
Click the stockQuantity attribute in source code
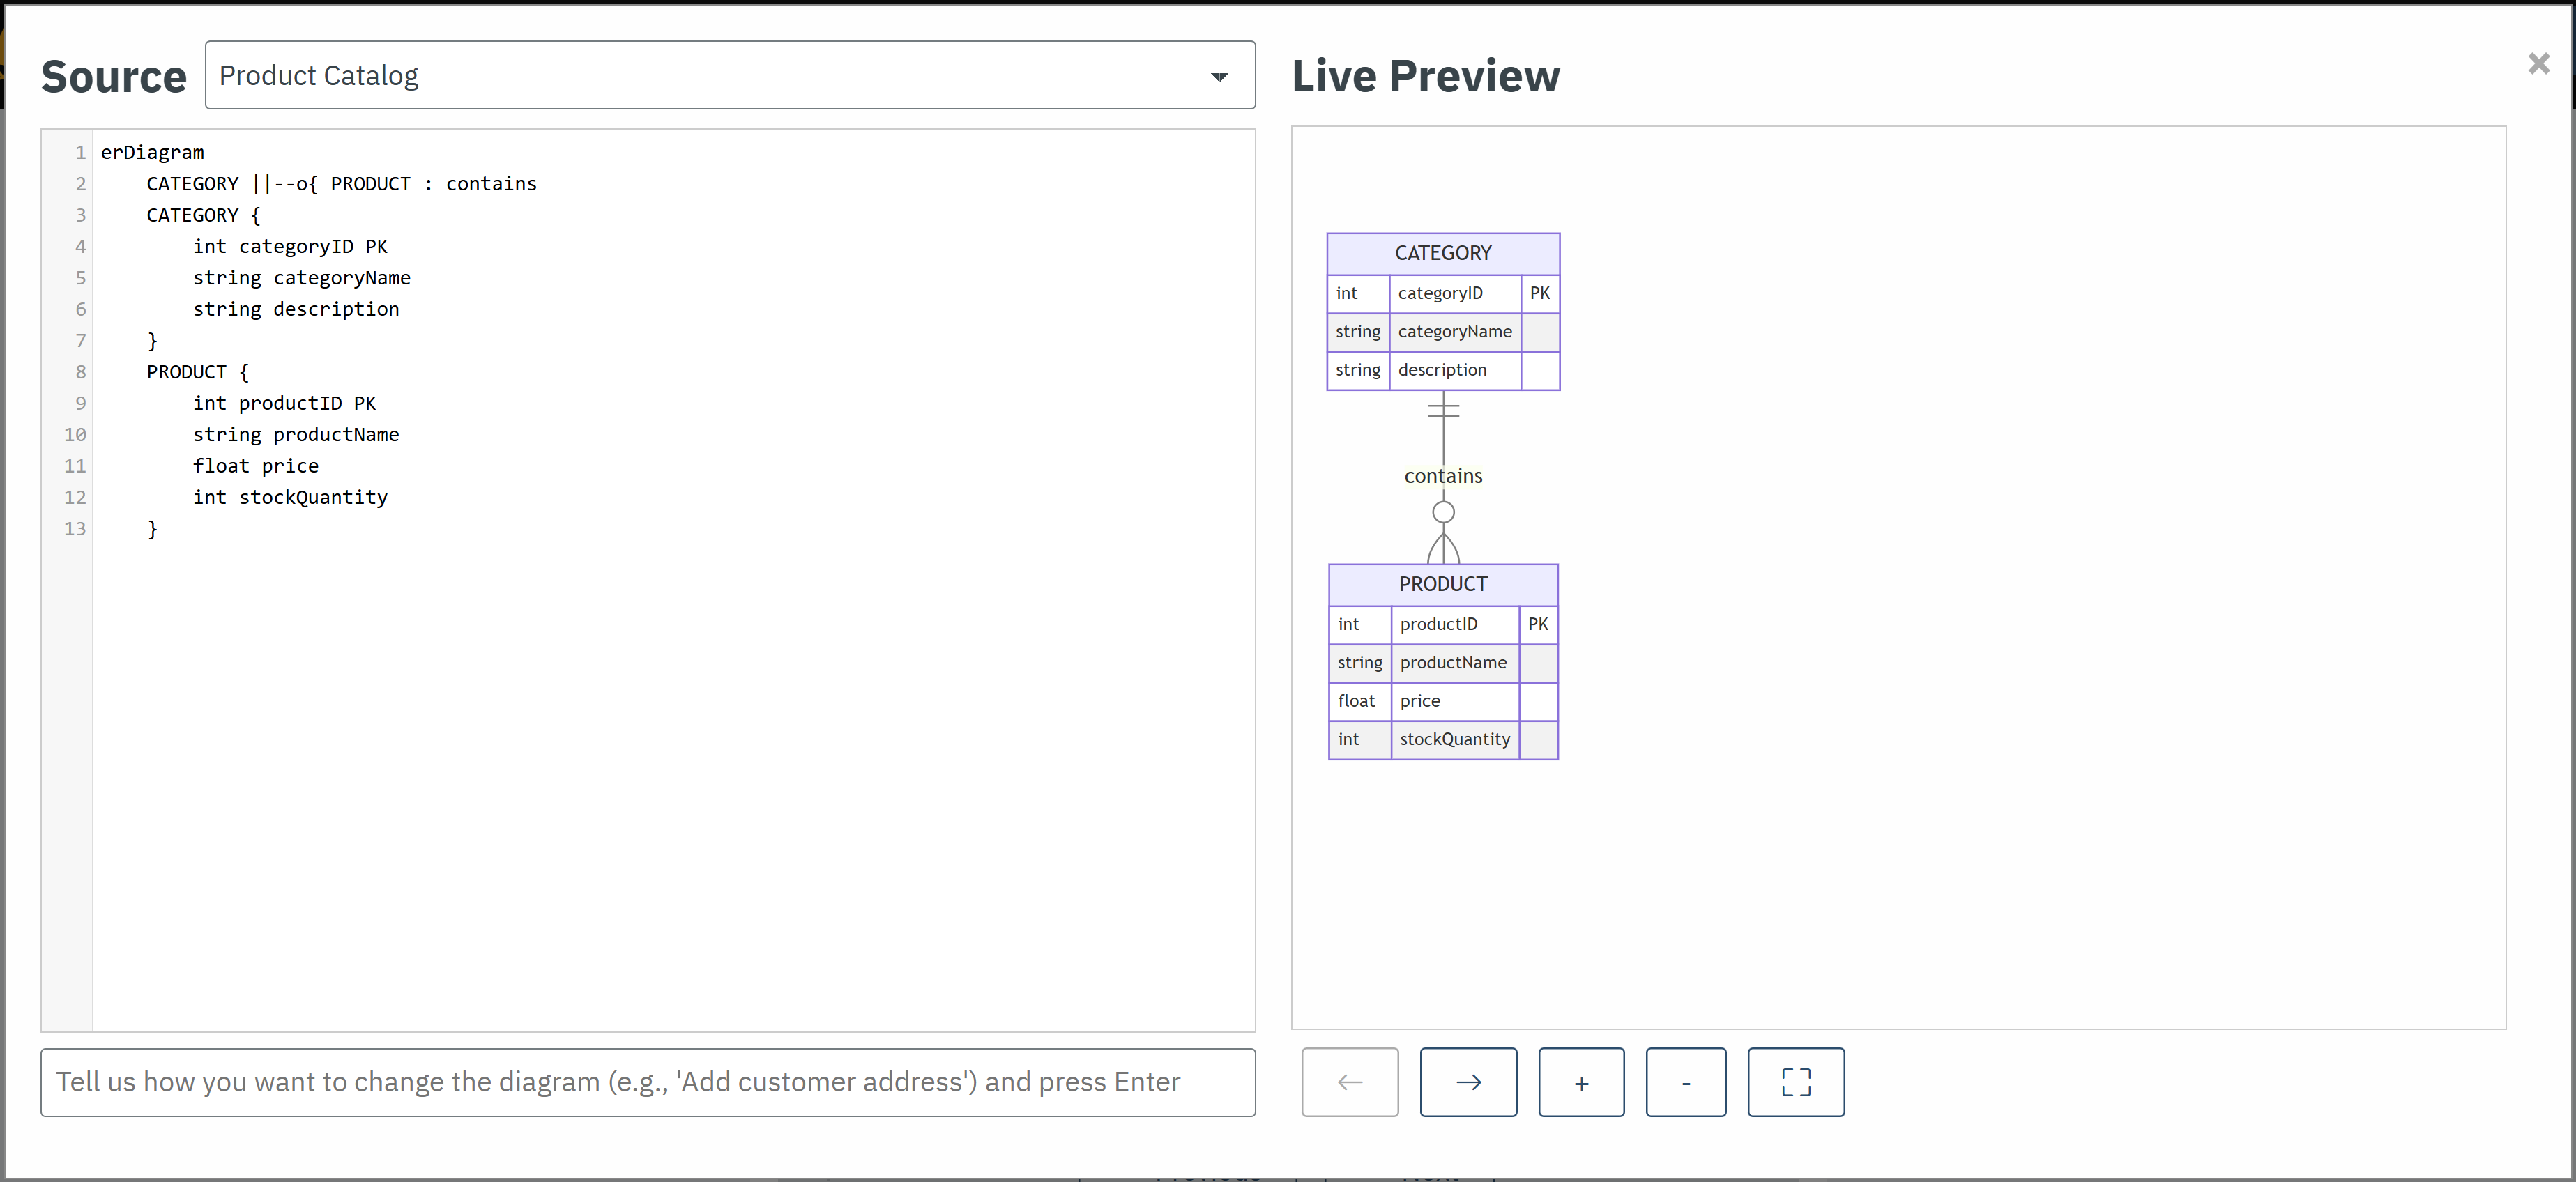pos(312,497)
